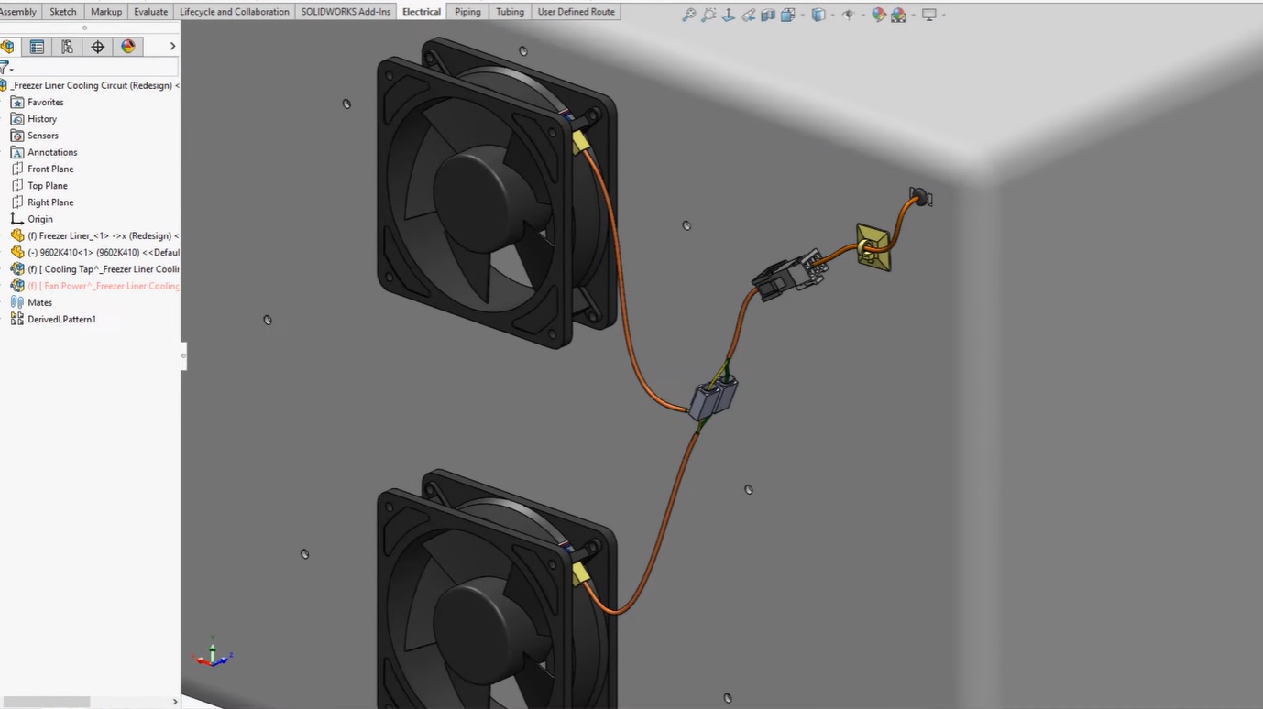The image size is (1263, 709).
Task: Click the tree filter funnel icon
Action: (5, 68)
